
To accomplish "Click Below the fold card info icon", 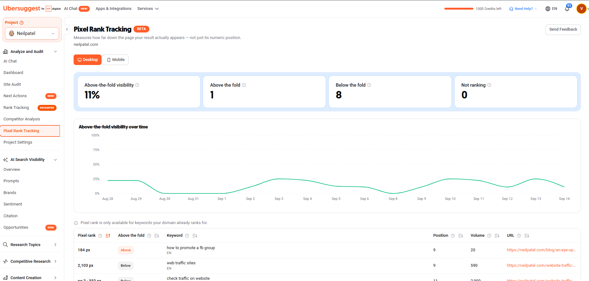I will (369, 85).
